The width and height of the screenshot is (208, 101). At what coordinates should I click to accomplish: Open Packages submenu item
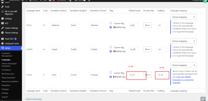coord(5,89)
